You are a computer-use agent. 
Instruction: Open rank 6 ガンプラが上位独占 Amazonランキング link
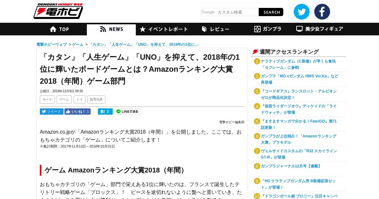pos(299,139)
